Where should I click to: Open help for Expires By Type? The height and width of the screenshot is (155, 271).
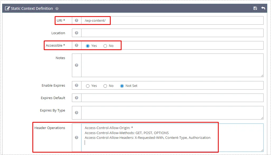click(x=76, y=113)
